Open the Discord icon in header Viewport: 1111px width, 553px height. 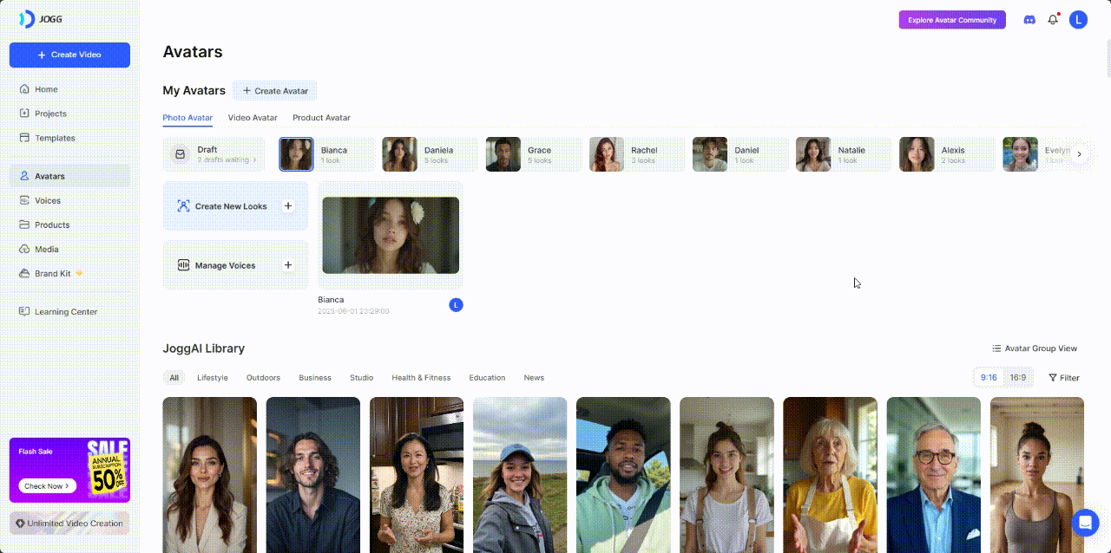tap(1029, 20)
